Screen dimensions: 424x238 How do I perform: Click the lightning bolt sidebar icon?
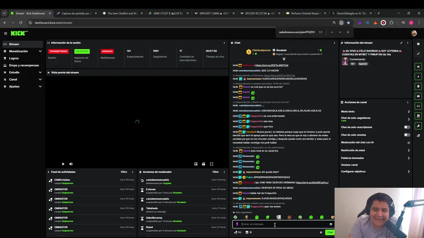tap(418, 76)
